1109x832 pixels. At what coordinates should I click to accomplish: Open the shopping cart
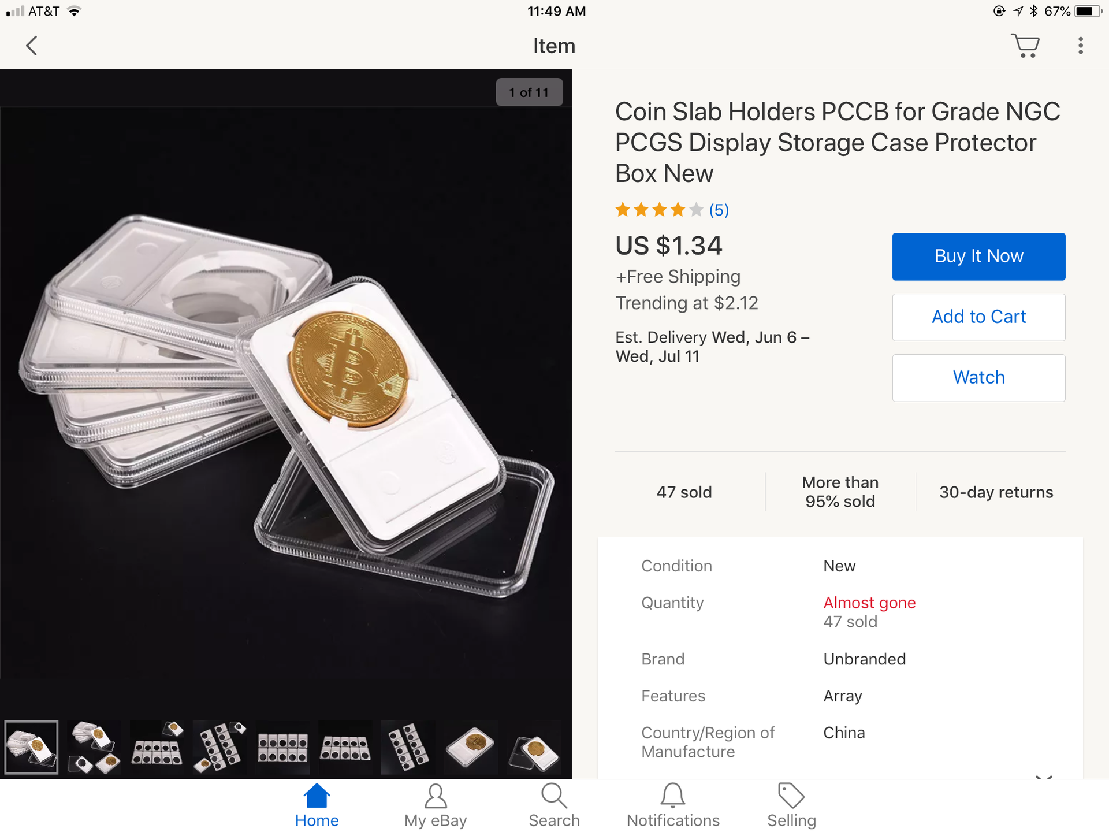click(1025, 46)
